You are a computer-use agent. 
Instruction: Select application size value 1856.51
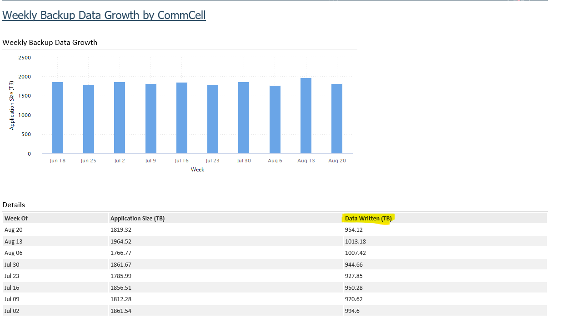[121, 288]
